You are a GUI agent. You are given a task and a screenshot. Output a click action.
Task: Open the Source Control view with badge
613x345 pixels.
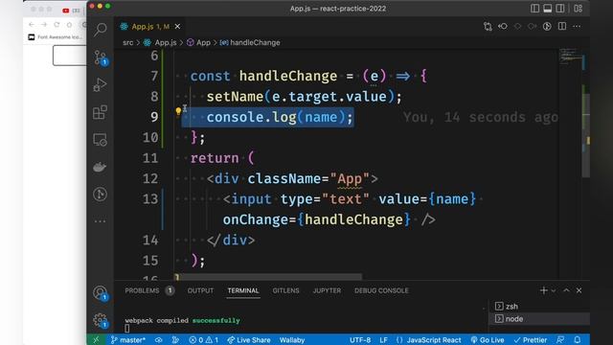[x=101, y=57]
